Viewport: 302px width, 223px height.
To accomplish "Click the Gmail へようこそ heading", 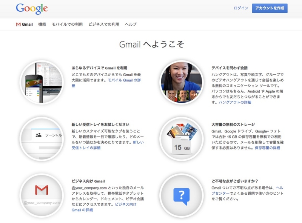I will [152, 44].
